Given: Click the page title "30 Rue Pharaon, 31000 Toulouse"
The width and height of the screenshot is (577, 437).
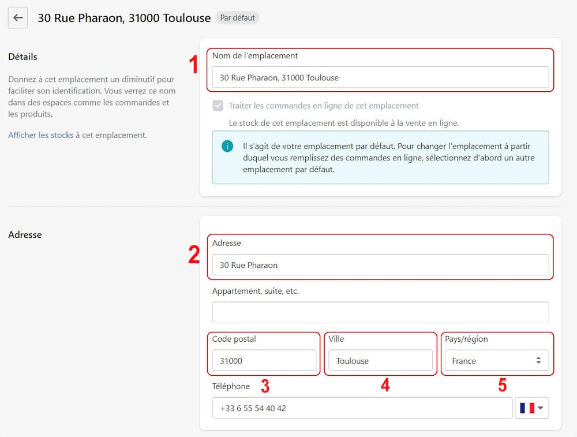Looking at the screenshot, I should click(124, 18).
